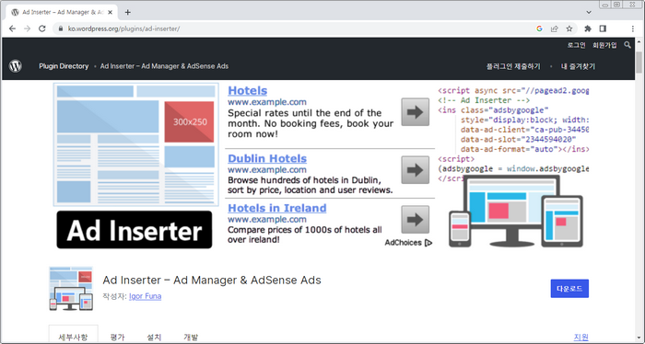Go back with the browser back arrow

12,29
